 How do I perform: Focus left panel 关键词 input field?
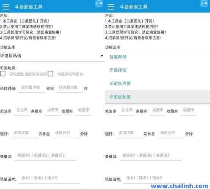[46, 156]
